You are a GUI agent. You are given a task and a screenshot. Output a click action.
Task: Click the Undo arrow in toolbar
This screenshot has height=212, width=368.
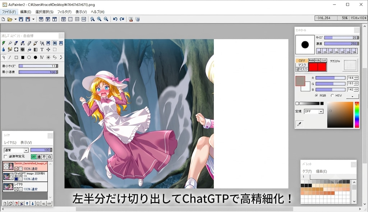115,19
